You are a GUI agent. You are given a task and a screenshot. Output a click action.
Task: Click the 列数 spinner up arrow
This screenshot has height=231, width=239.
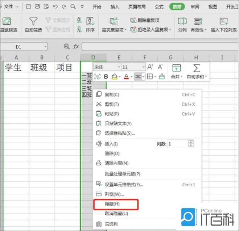[191, 142]
